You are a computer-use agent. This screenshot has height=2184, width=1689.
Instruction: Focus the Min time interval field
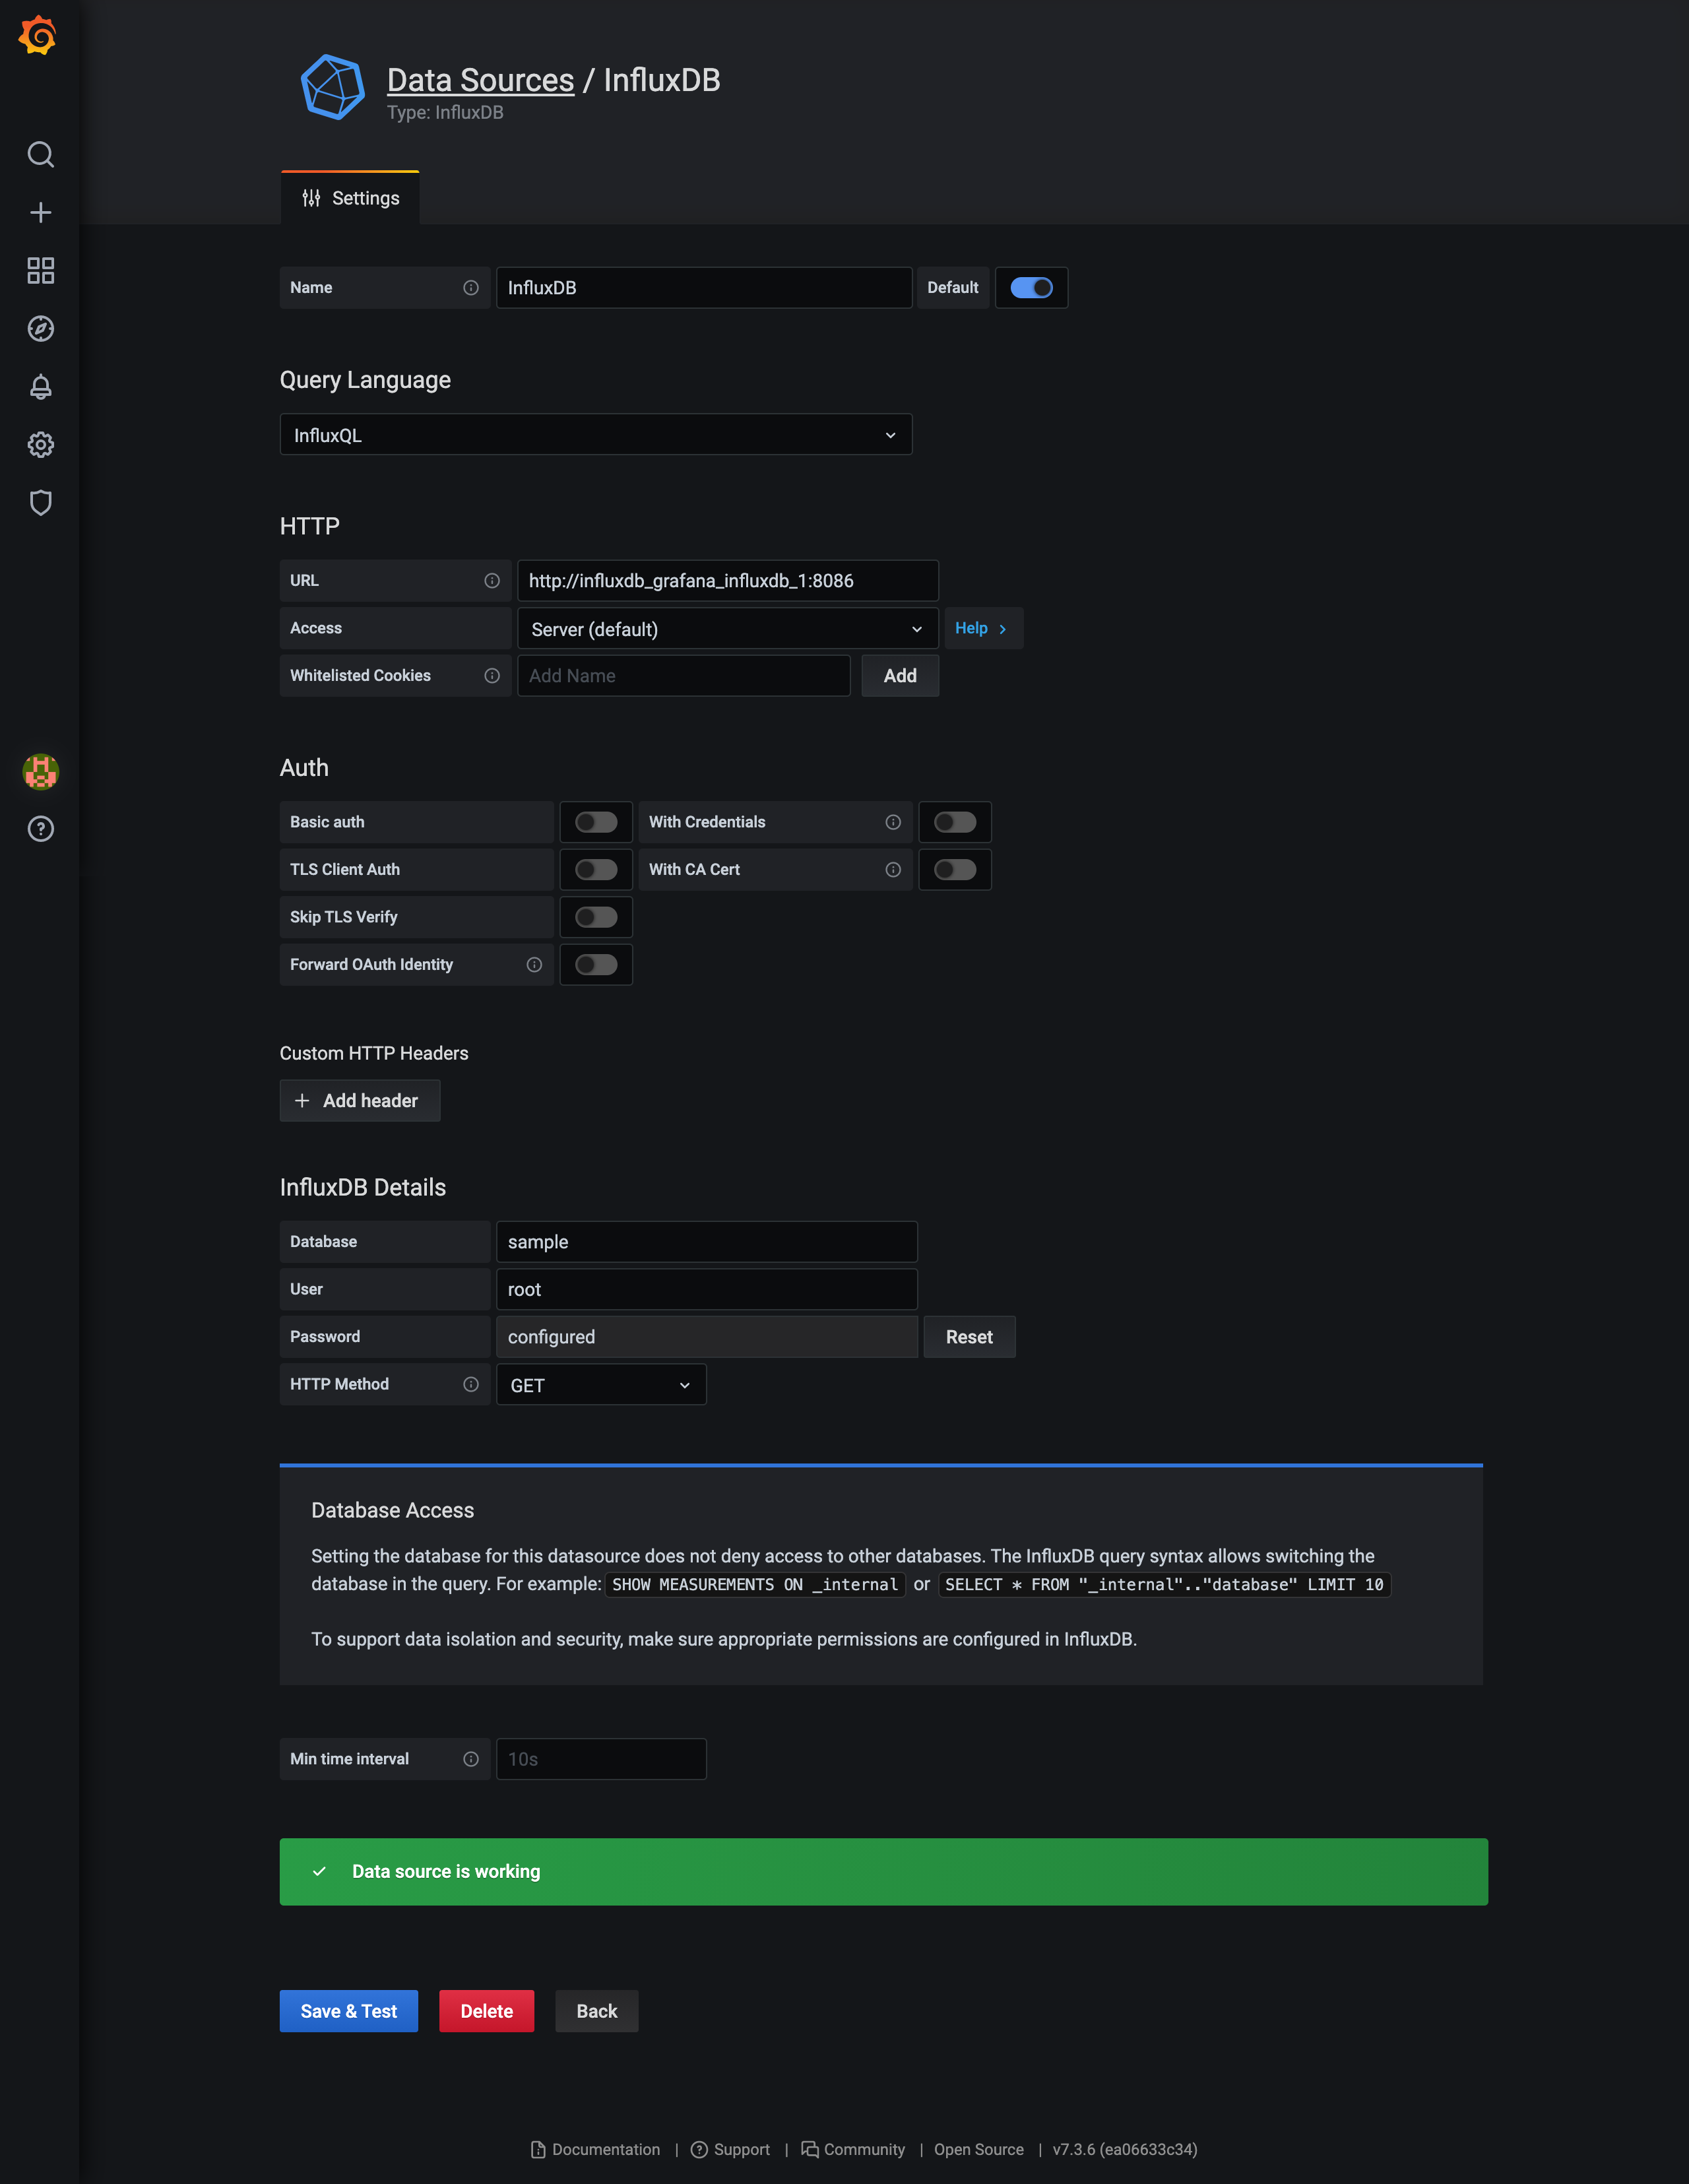(601, 1759)
